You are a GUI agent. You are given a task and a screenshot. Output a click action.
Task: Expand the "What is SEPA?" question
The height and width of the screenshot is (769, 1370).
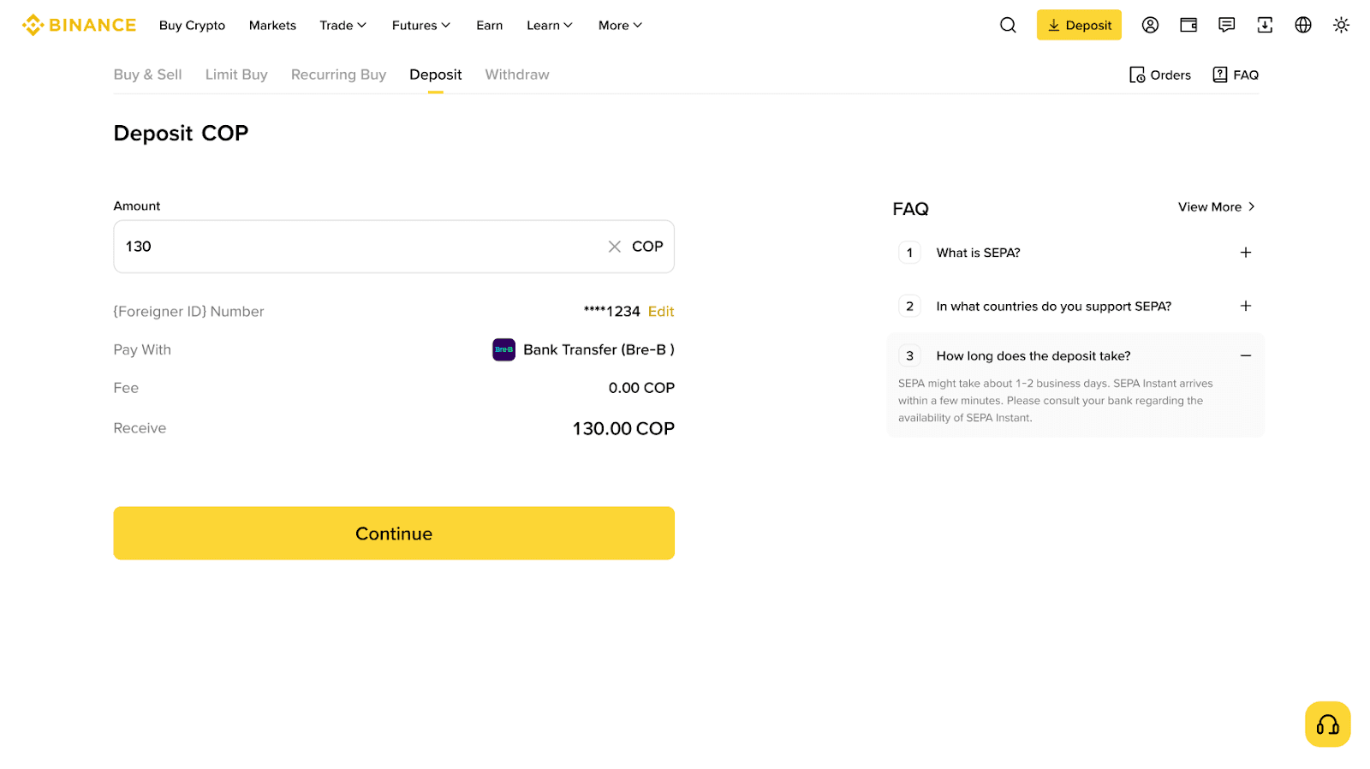(1245, 253)
